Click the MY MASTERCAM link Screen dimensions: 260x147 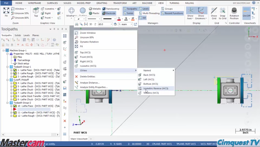[x=241, y=3]
